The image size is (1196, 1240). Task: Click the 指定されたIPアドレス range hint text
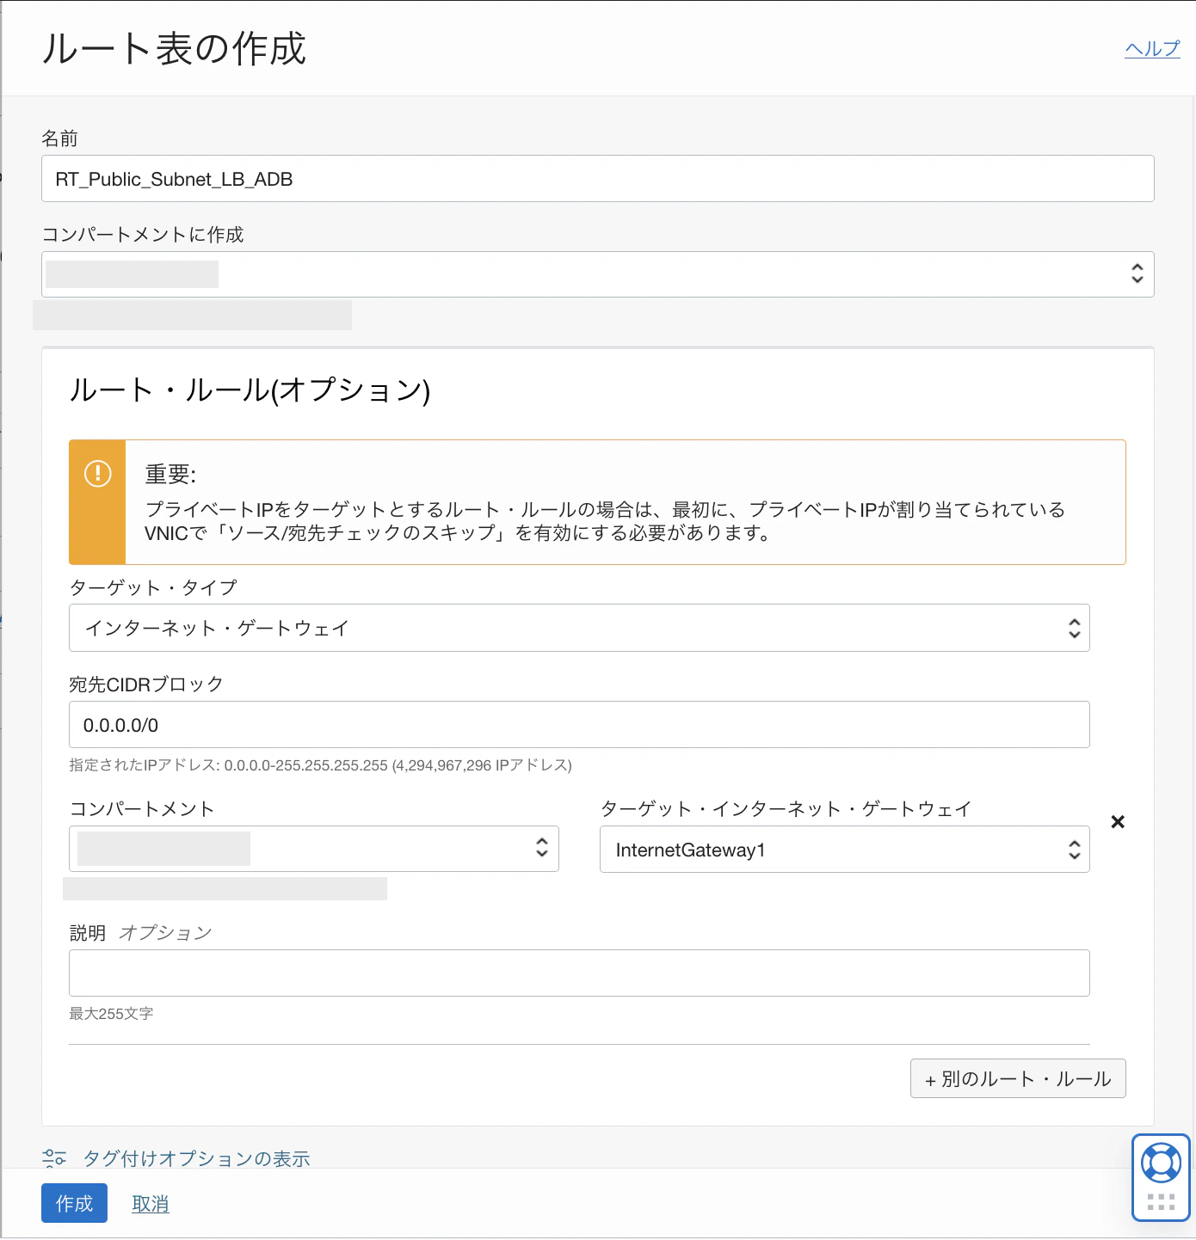[x=320, y=765]
